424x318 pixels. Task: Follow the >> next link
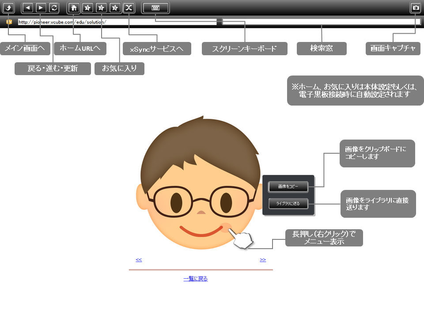click(x=263, y=260)
